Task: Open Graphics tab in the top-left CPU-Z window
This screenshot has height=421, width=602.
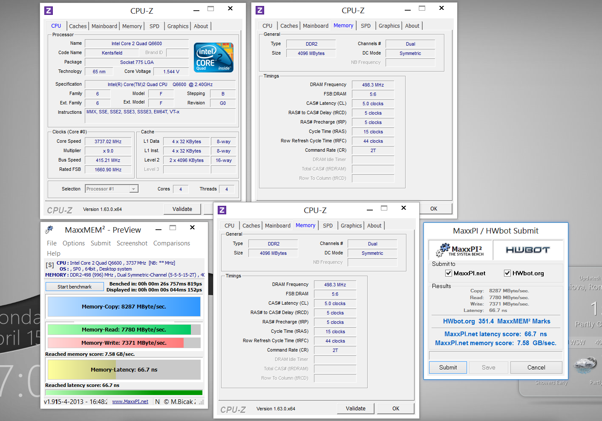Action: coord(178,26)
